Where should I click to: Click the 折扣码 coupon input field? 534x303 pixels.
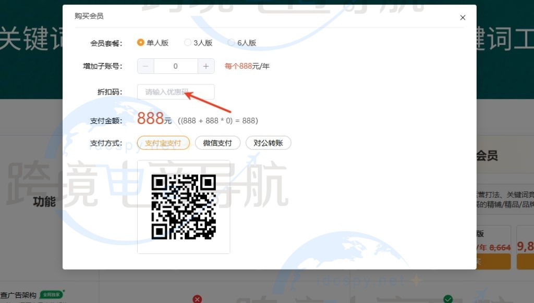pos(176,92)
